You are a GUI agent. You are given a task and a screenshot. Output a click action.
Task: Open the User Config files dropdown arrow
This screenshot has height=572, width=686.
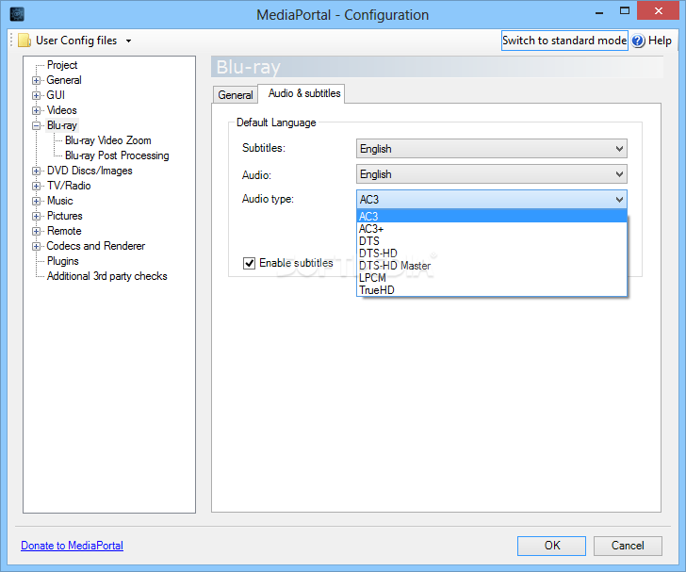click(x=128, y=41)
